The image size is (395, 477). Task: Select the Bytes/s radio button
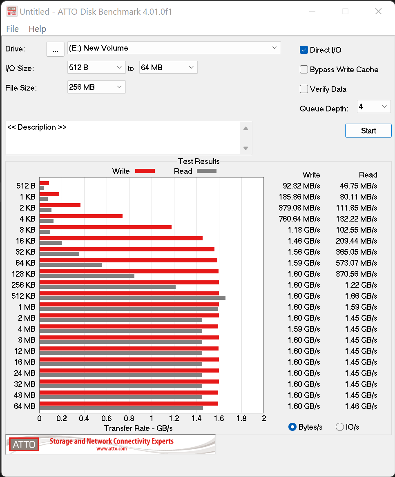[292, 427]
